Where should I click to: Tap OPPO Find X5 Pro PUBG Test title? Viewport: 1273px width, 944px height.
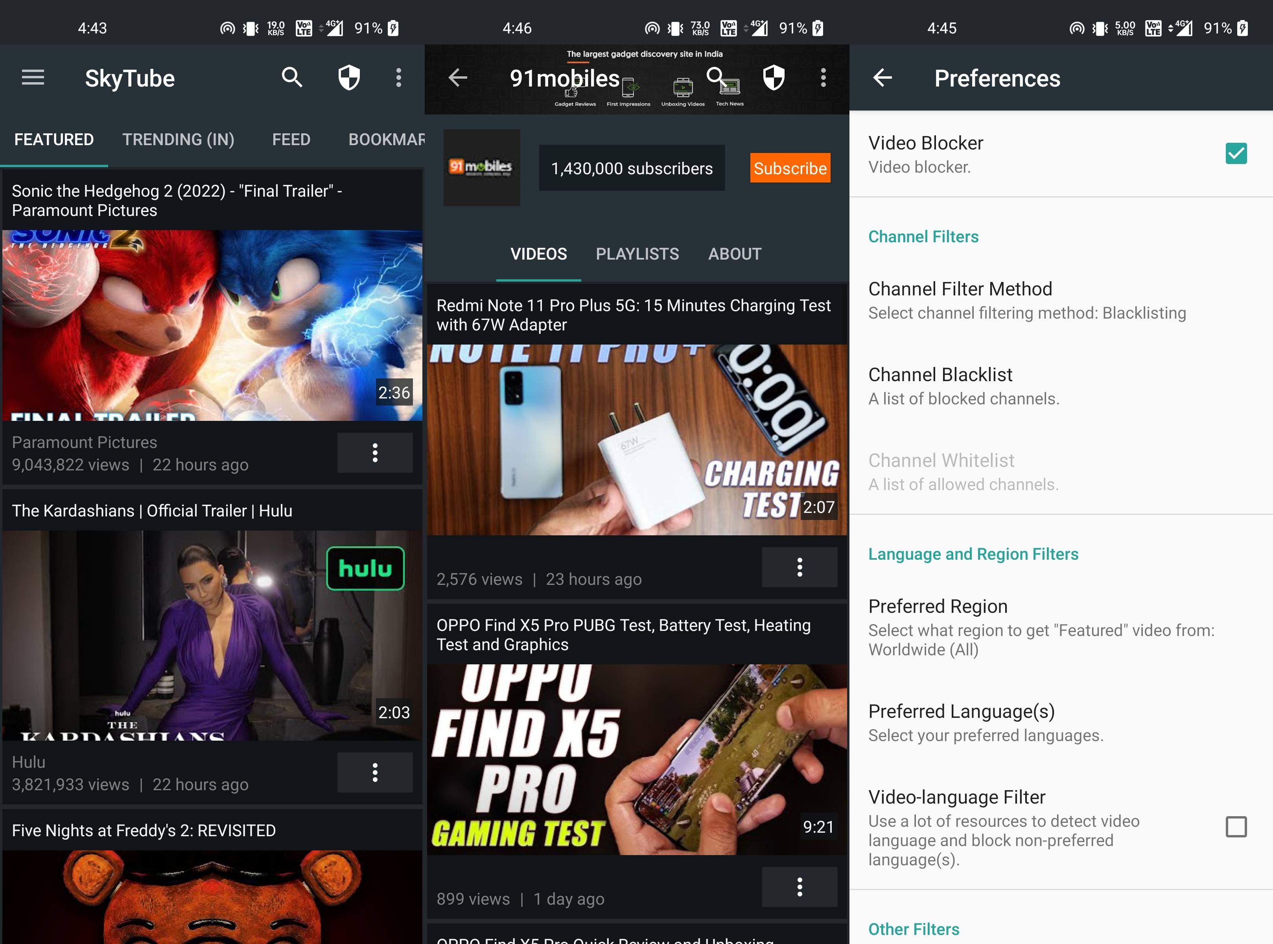(x=623, y=635)
